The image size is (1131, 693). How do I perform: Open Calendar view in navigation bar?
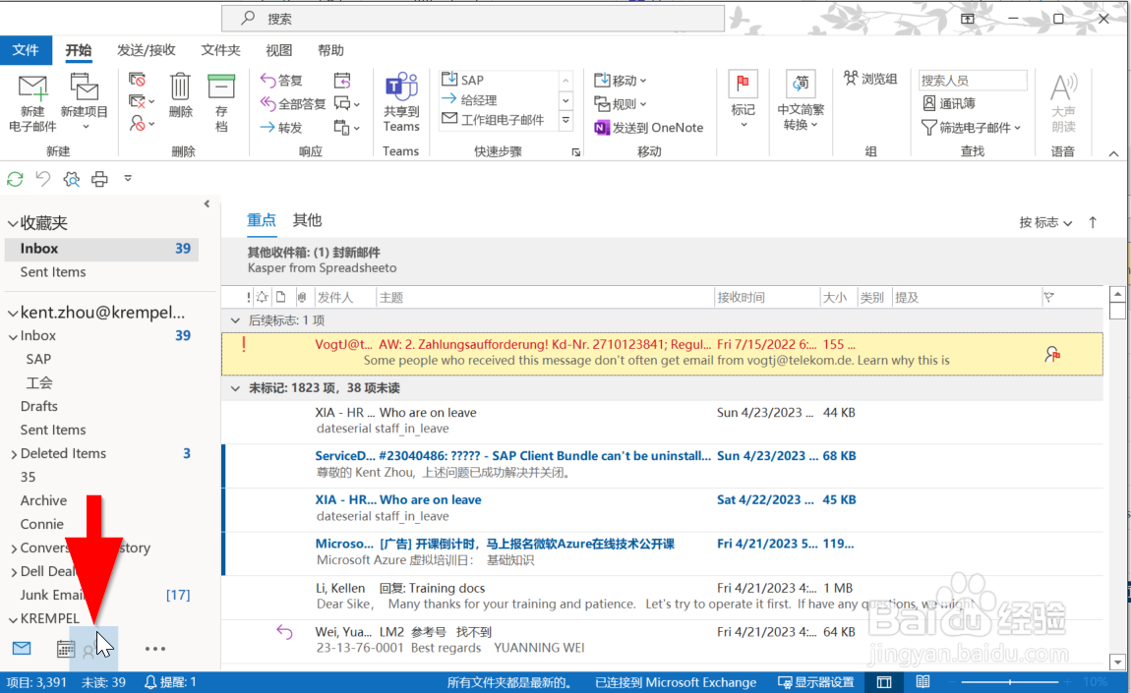click(66, 649)
